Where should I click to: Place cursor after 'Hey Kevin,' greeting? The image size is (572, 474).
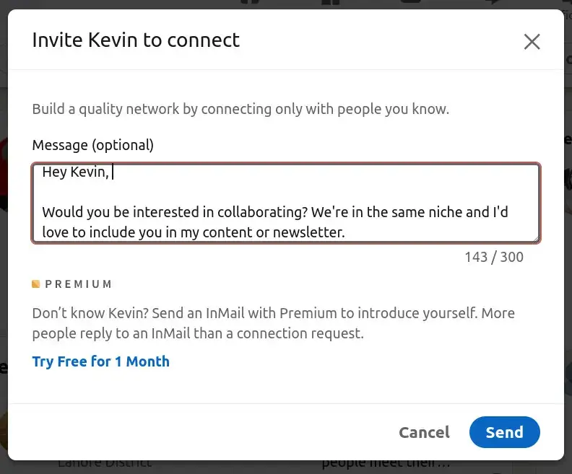(x=111, y=172)
